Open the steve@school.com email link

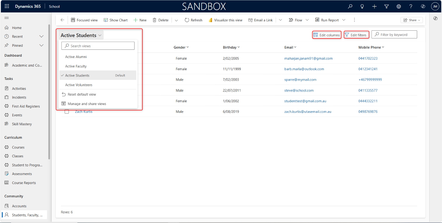pos(299,90)
